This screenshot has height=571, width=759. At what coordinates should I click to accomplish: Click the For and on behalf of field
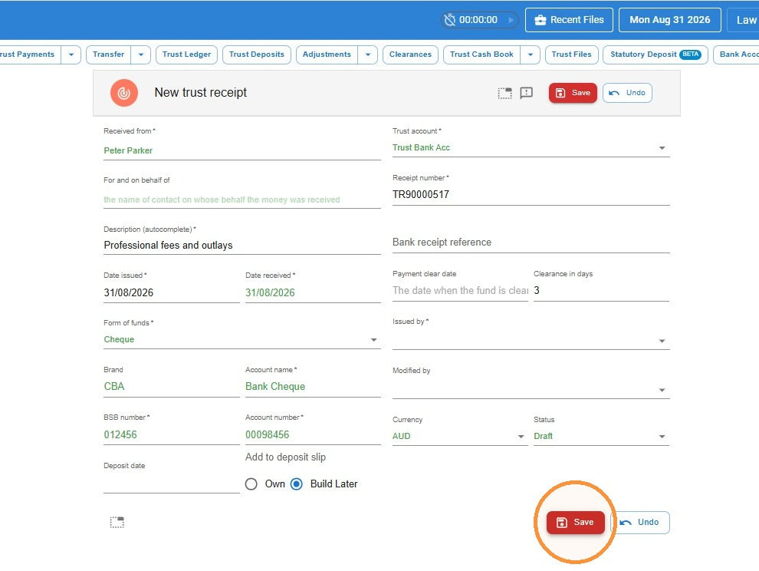pyautogui.click(x=242, y=200)
